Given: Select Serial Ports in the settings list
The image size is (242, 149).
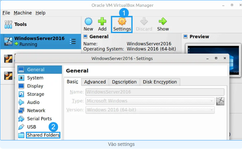Looking at the screenshot, I should (x=40, y=119).
